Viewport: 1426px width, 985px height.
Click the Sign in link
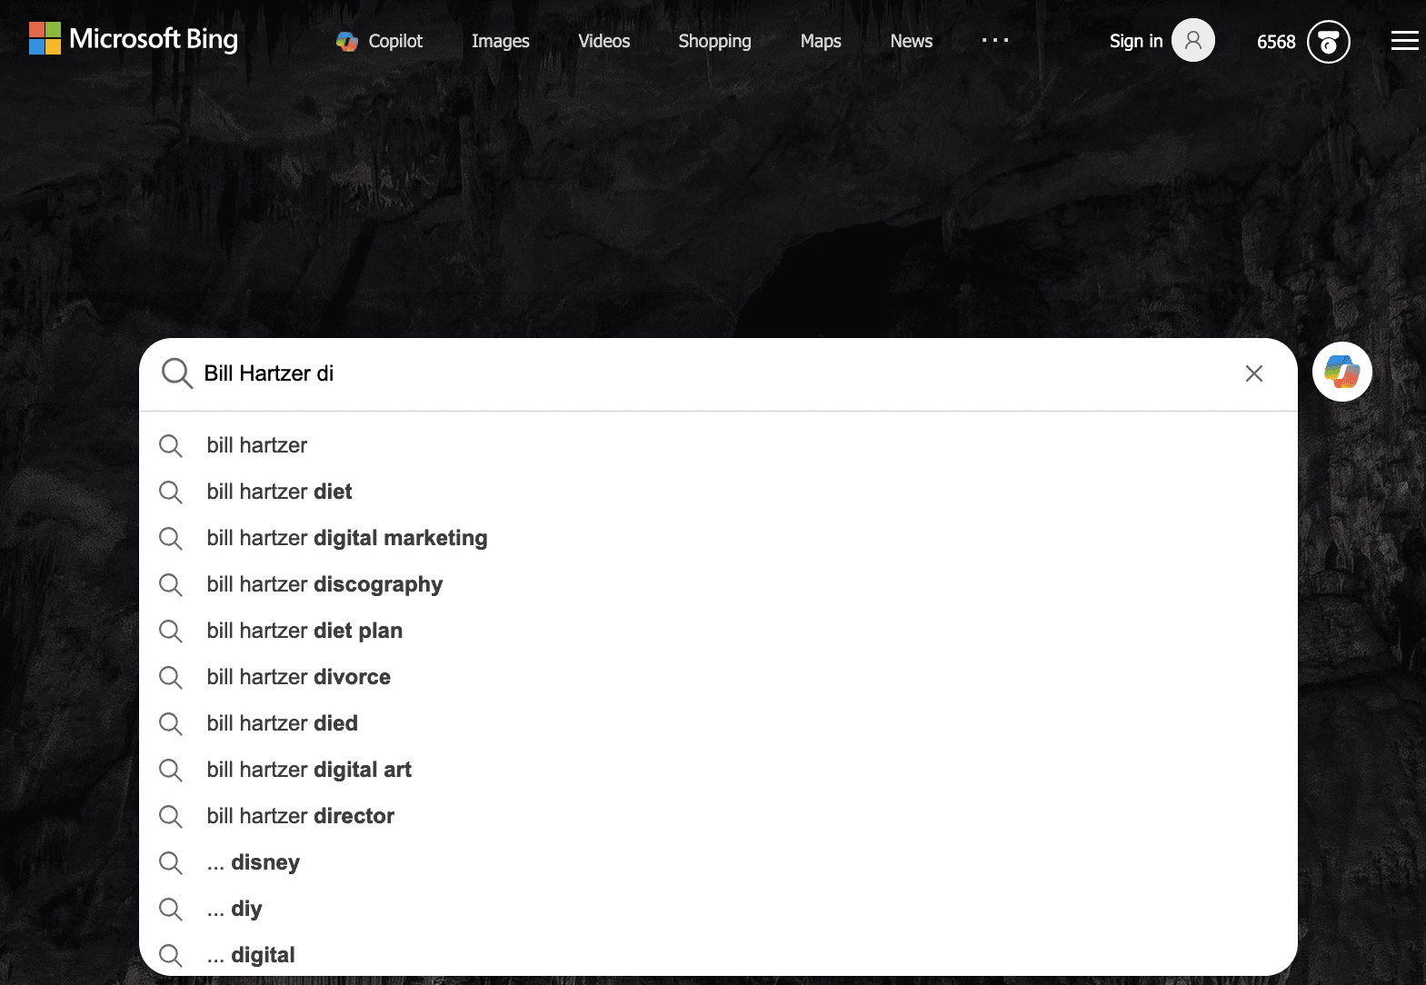(x=1136, y=41)
